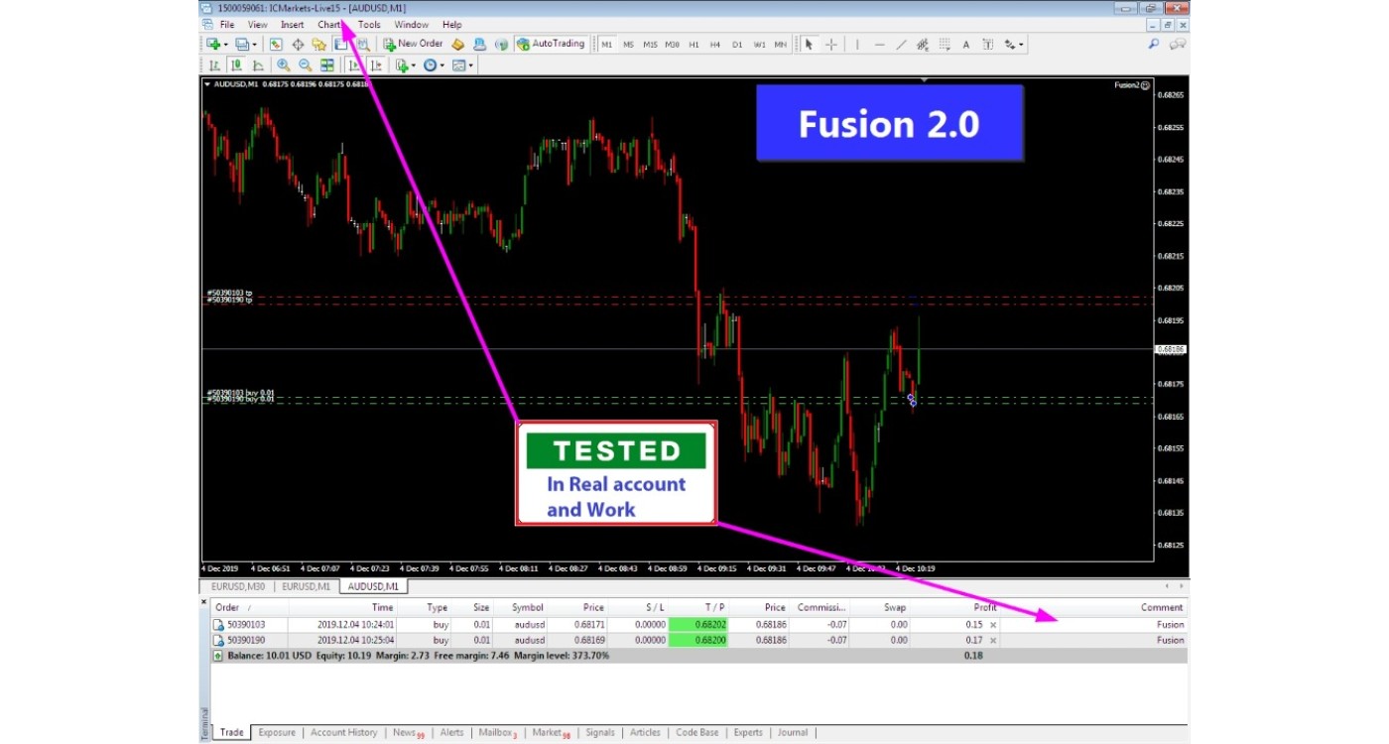This screenshot has height=744, width=1389.
Task: Toggle chart auto scroll
Action: click(x=354, y=65)
